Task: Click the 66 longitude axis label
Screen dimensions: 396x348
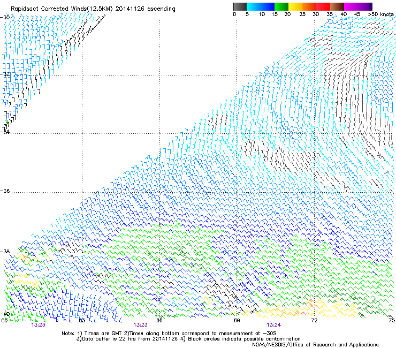Action: (x=159, y=321)
